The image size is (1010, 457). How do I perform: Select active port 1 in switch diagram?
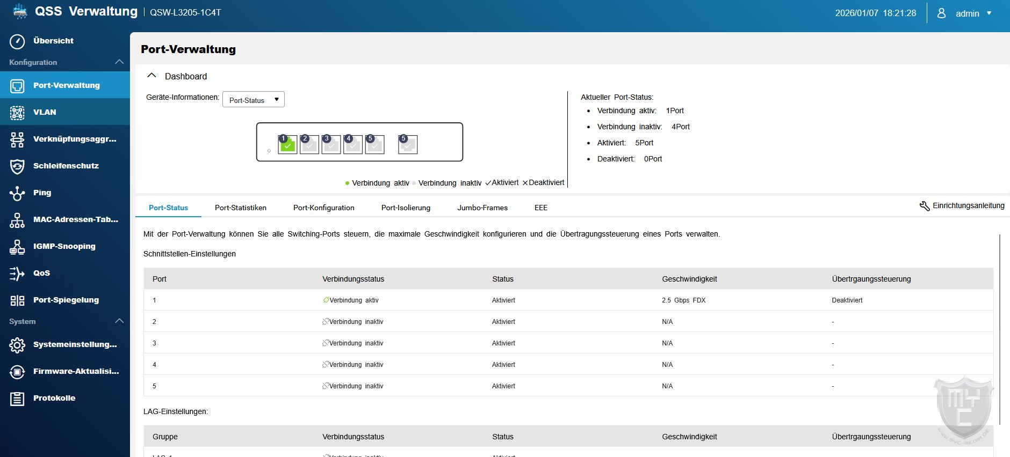(287, 144)
